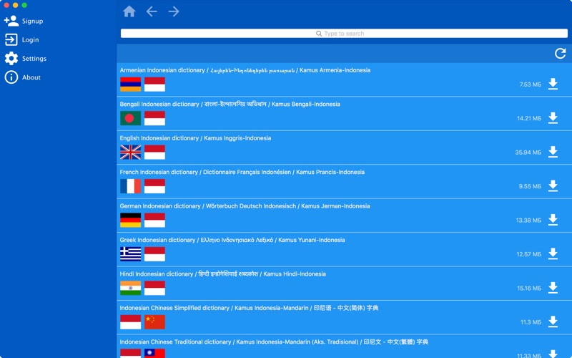
Task: Navigate back with the left arrow
Action: [152, 11]
